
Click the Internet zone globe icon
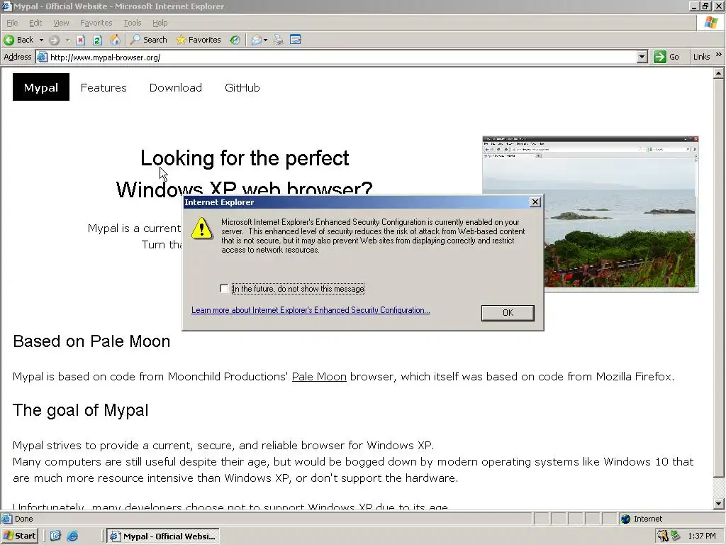pyautogui.click(x=625, y=519)
